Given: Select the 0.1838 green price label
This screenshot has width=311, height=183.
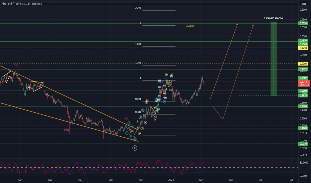Looking at the screenshot, I should [x=303, y=95].
